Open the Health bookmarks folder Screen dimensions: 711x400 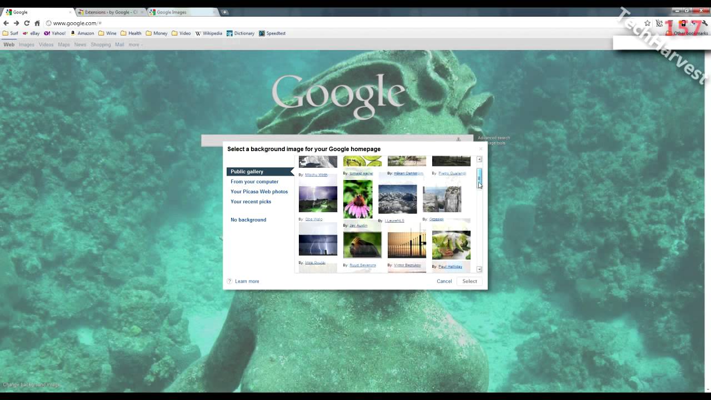pyautogui.click(x=131, y=33)
